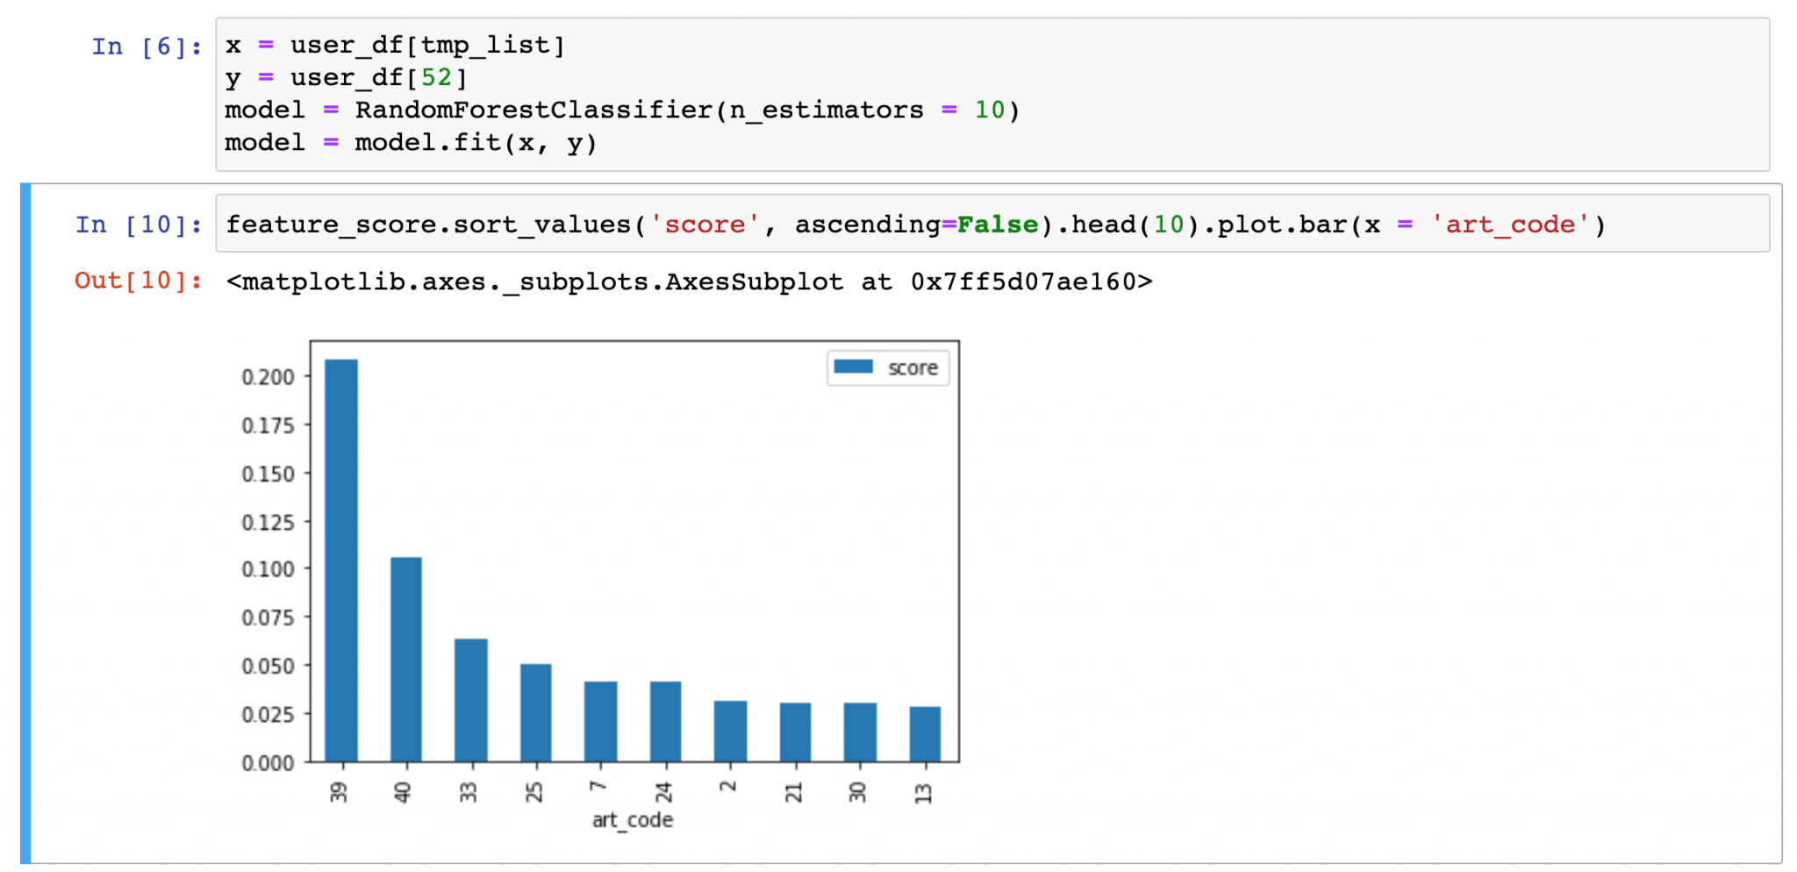Click the 0.200 y-axis tick label
The height and width of the screenshot is (872, 1797).
click(268, 377)
